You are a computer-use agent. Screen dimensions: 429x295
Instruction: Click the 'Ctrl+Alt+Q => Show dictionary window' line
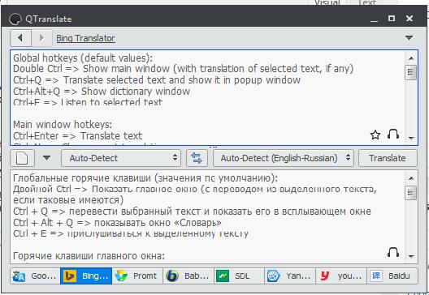[102, 91]
